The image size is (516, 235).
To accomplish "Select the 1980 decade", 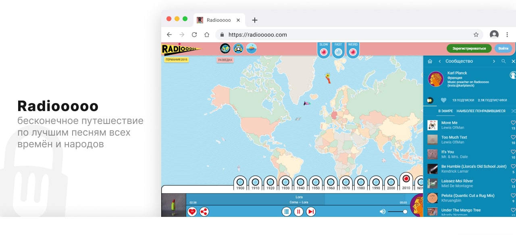I will (x=361, y=183).
